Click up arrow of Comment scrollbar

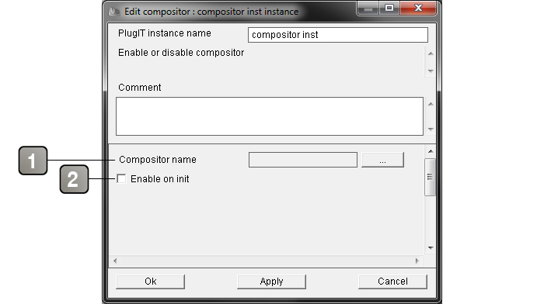(x=431, y=104)
